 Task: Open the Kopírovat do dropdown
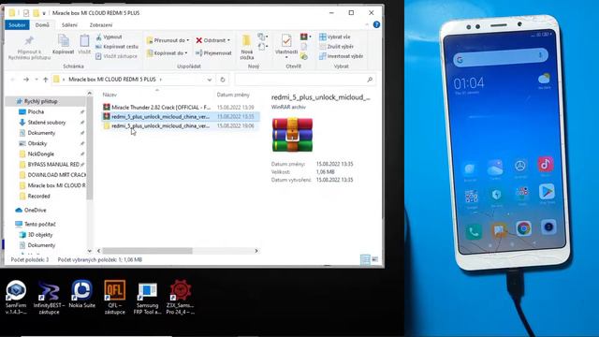(167, 53)
